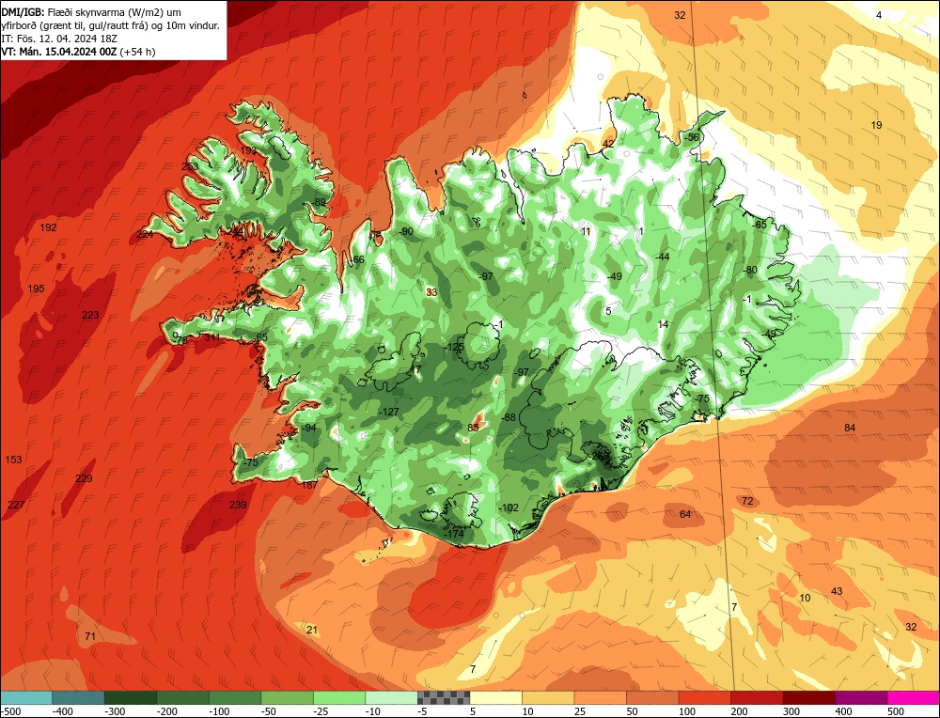Click the value -89 on the Westfjords' east side

319,202
